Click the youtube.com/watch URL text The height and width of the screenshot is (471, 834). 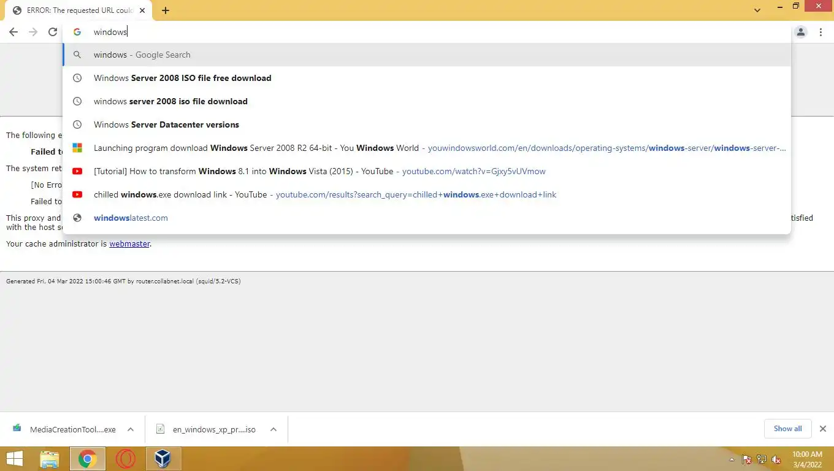pyautogui.click(x=473, y=171)
